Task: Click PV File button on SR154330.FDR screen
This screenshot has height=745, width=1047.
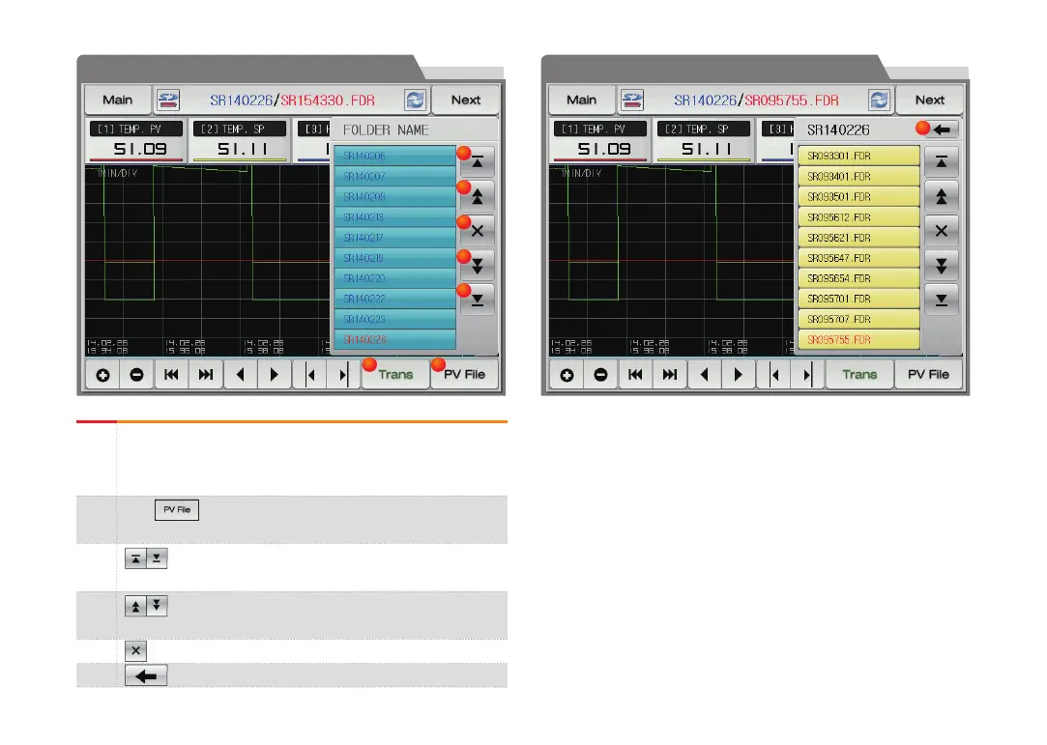Action: coord(465,375)
